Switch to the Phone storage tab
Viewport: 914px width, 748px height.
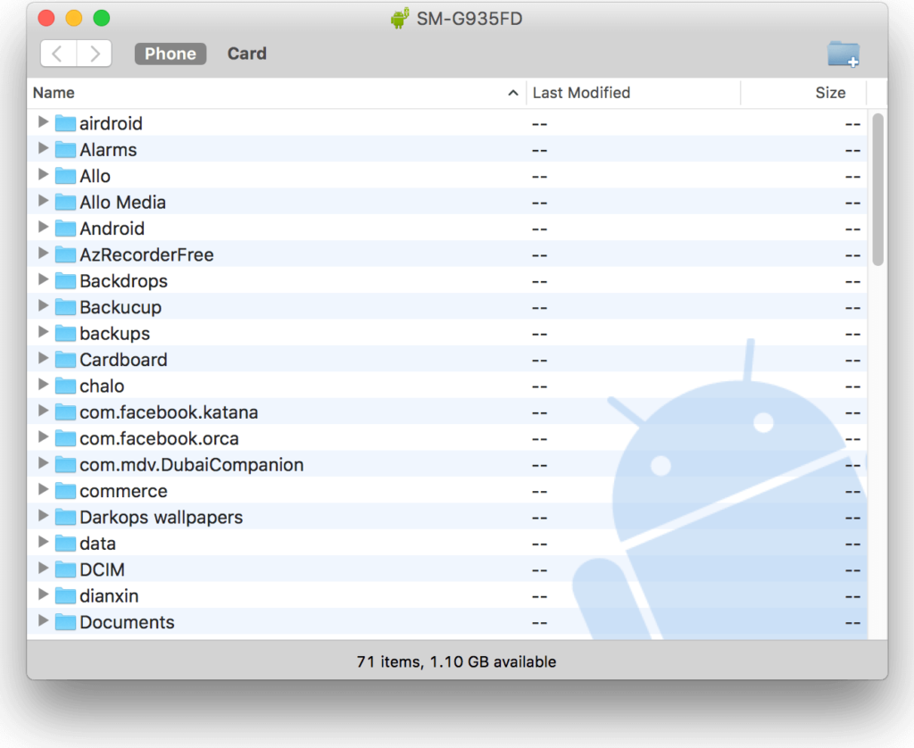coord(170,54)
